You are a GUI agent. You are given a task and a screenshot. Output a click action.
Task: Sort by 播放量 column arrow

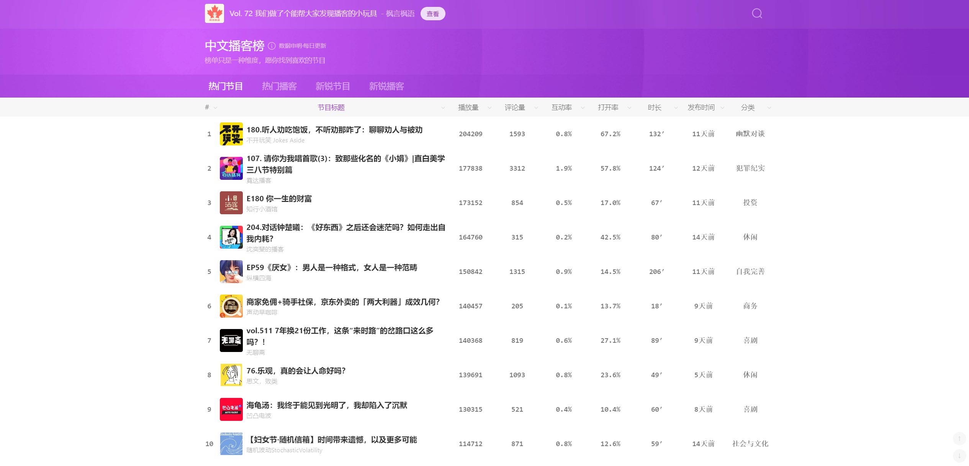[489, 108]
